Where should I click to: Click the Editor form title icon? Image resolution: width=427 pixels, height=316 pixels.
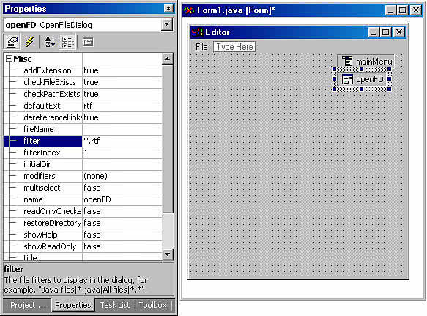[198, 32]
